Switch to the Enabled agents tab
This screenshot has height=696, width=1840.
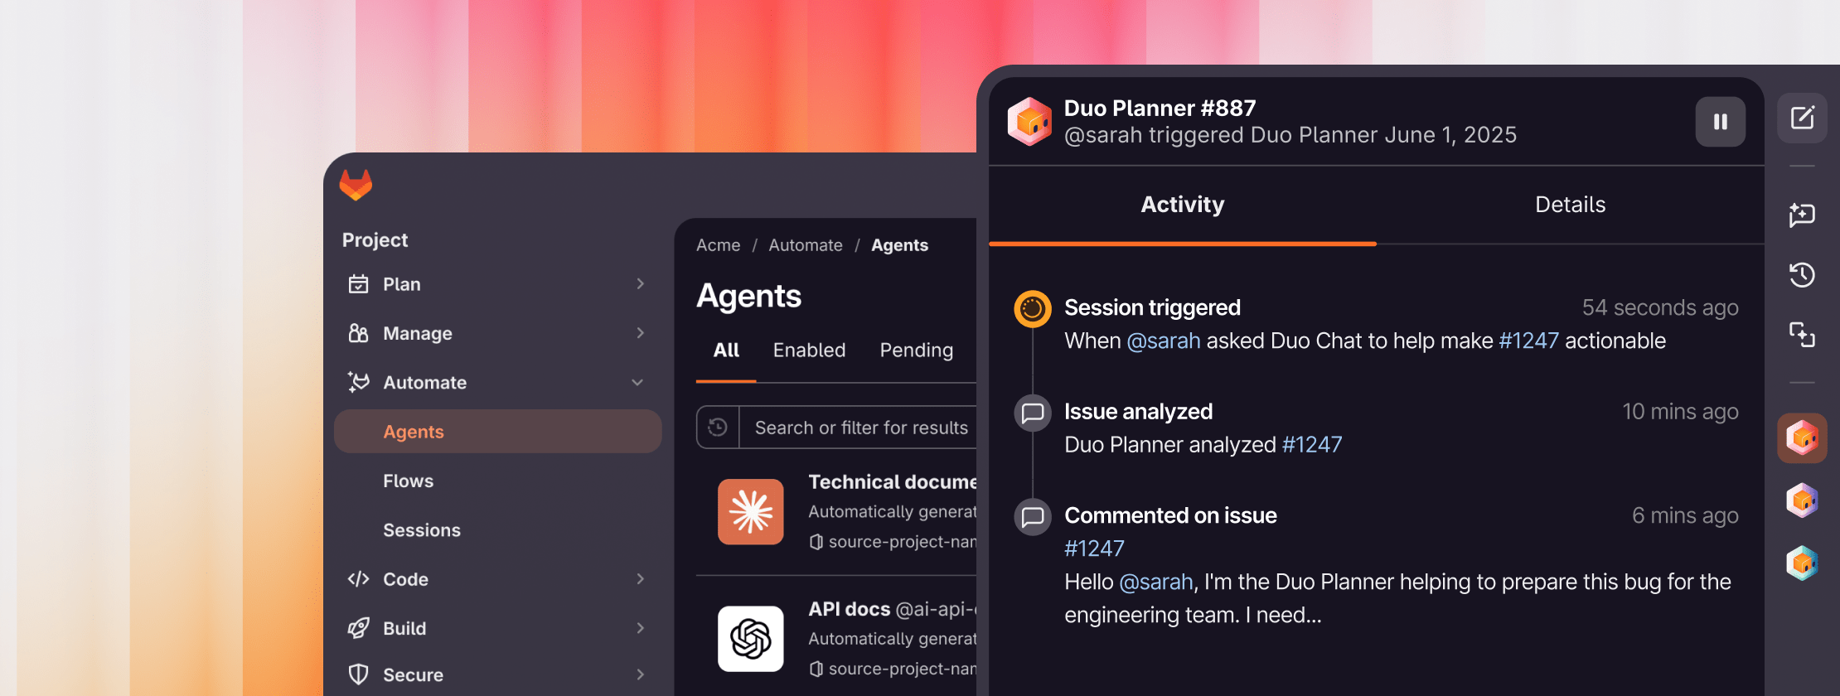(x=809, y=350)
